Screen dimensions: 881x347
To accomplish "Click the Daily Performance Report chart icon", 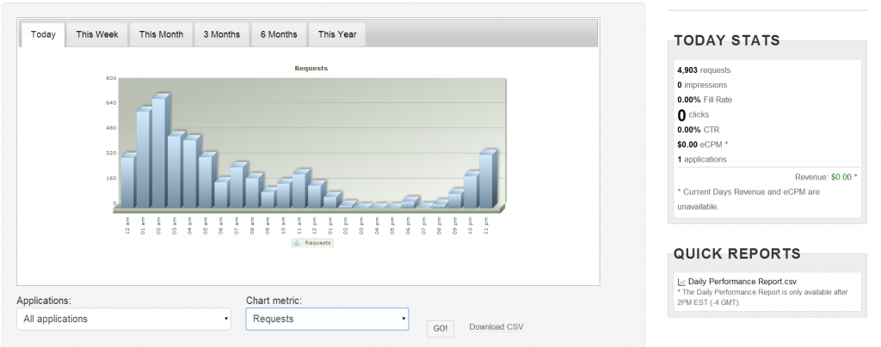I will [681, 282].
